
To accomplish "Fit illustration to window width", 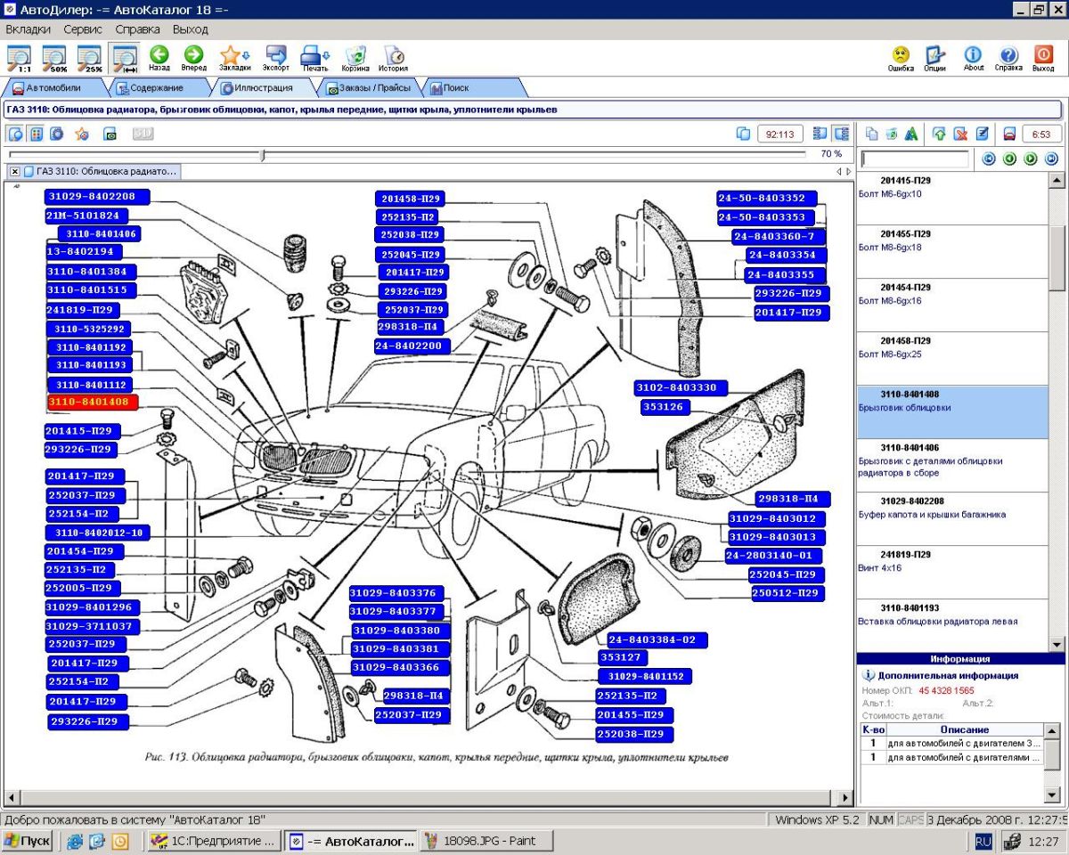I will 124,58.
